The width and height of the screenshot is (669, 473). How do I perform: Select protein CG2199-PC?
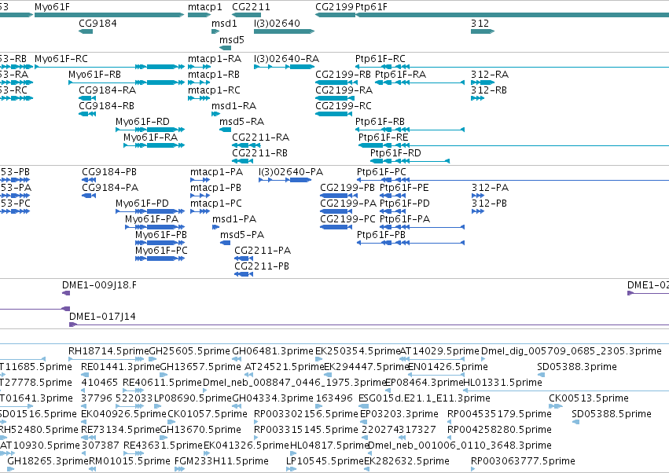point(336,227)
